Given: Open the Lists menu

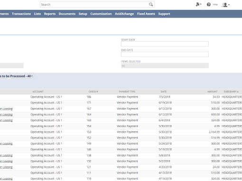Looking at the screenshot, I should tap(37, 14).
